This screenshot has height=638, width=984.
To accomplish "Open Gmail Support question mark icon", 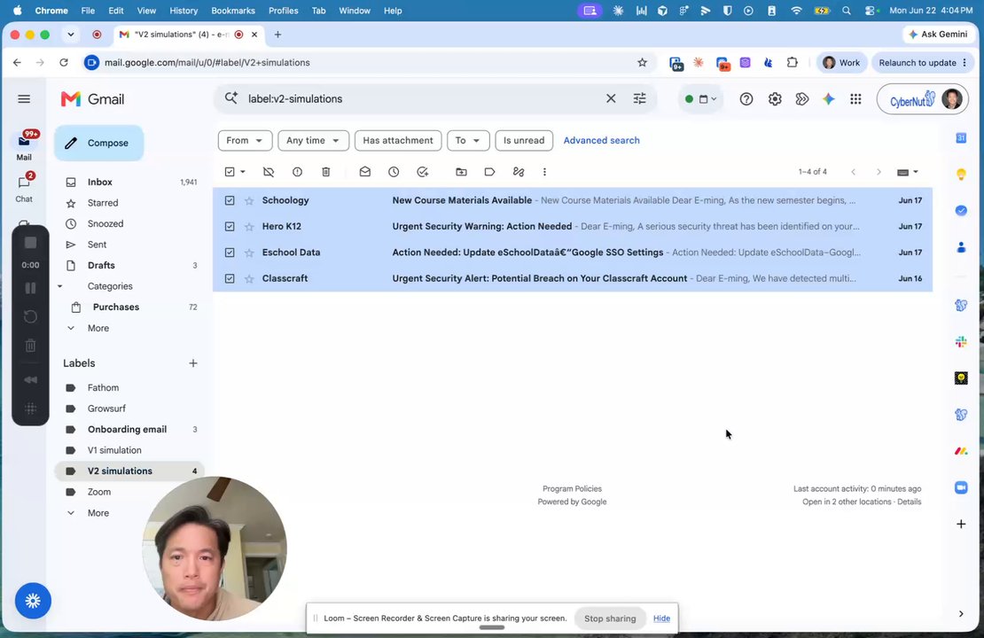I will point(746,99).
